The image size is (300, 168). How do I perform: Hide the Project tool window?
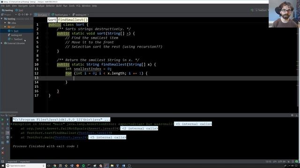pyautogui.click(x=31, y=14)
